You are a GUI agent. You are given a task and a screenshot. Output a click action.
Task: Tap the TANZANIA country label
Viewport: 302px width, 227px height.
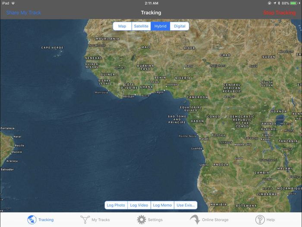288,141
